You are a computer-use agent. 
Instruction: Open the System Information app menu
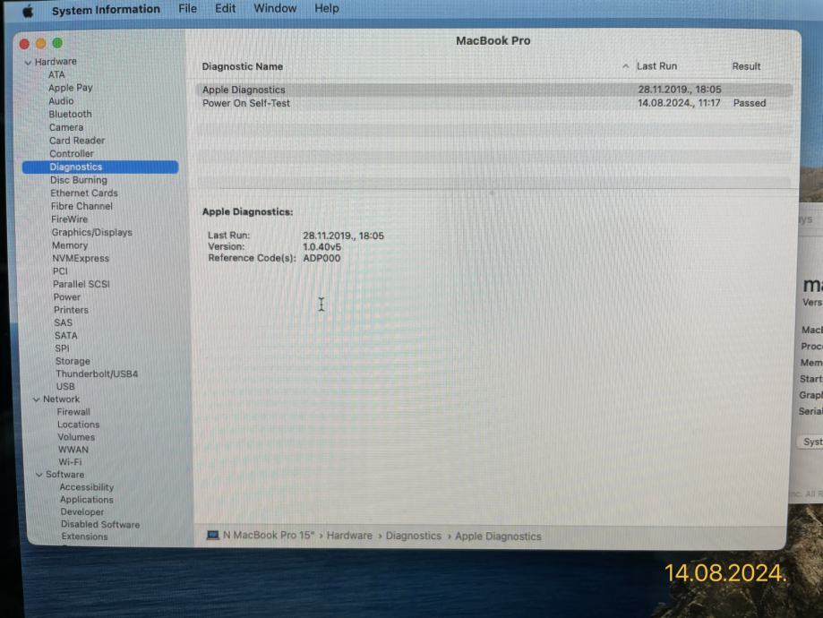click(x=106, y=10)
